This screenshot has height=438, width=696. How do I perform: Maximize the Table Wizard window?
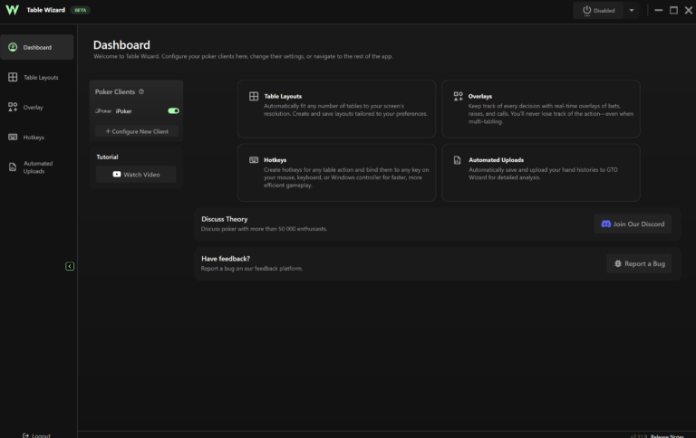pos(673,10)
